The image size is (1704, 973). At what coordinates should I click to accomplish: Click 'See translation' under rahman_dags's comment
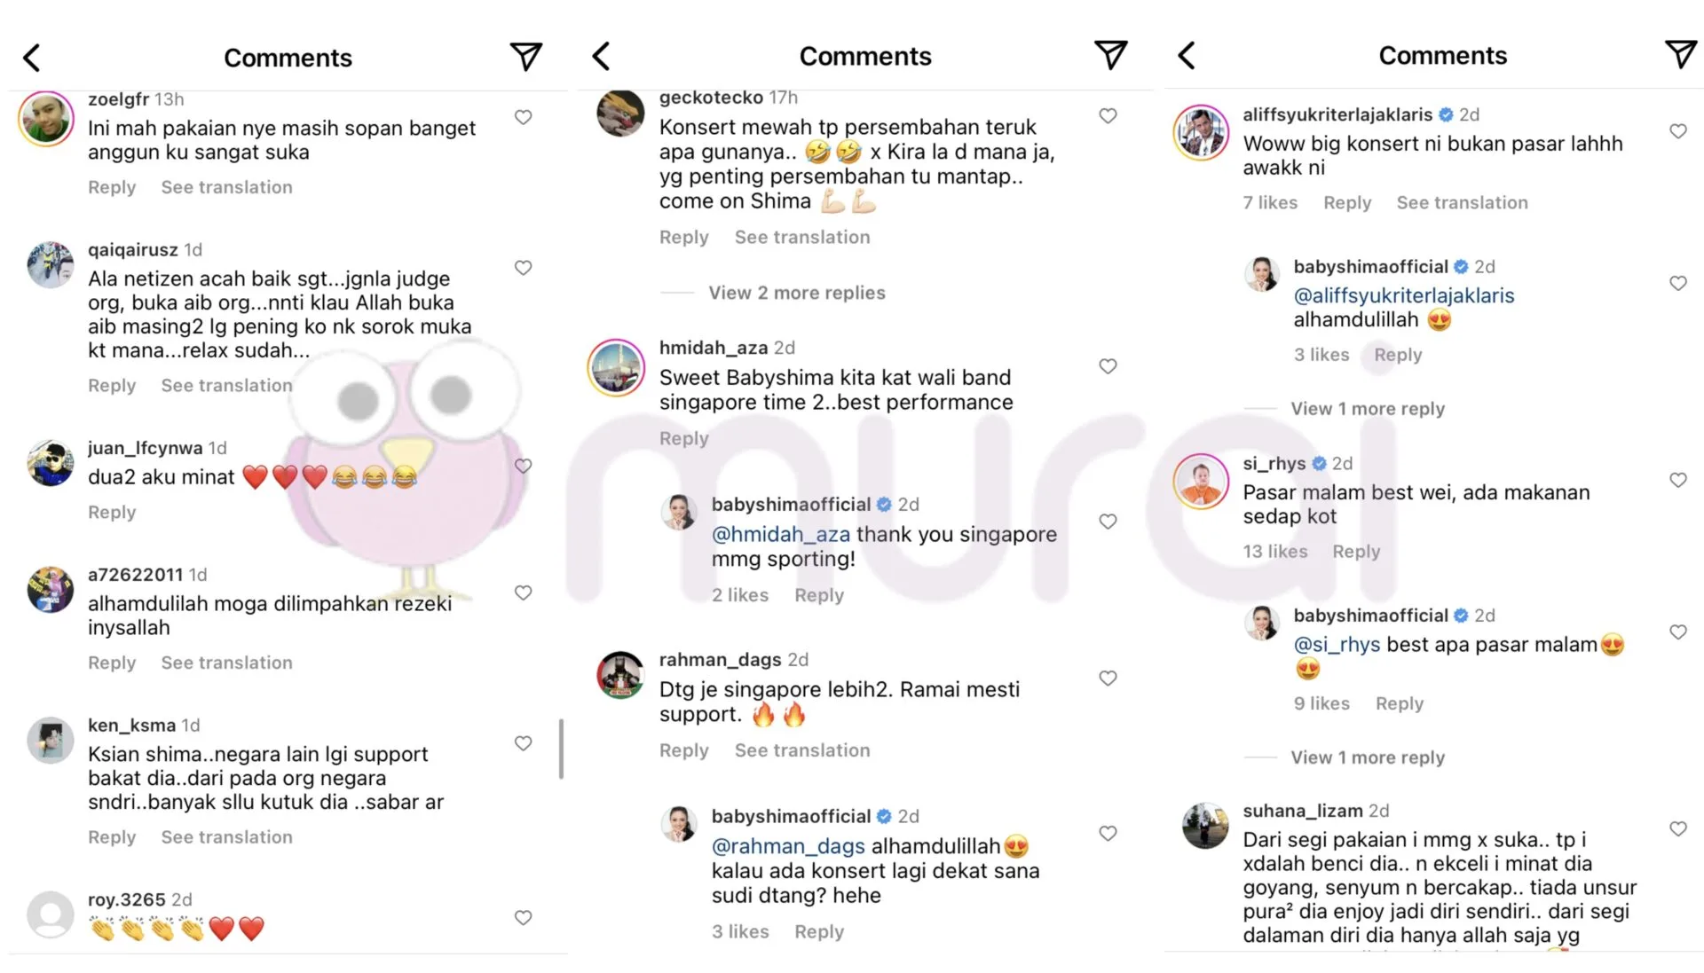coord(802,750)
